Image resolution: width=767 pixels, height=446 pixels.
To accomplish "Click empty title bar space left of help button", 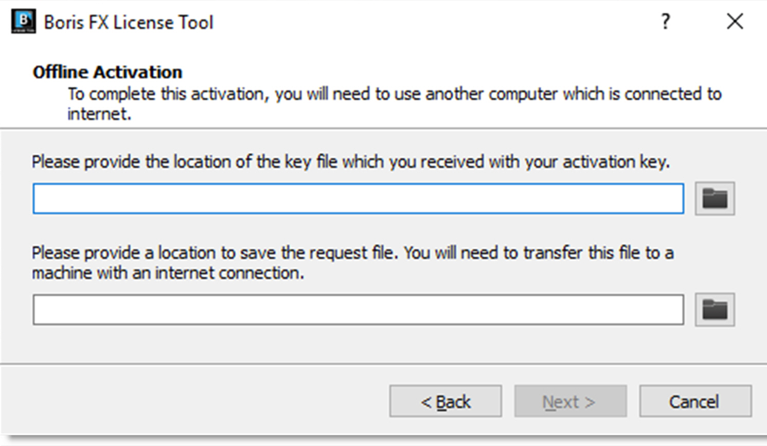I will pos(437,22).
